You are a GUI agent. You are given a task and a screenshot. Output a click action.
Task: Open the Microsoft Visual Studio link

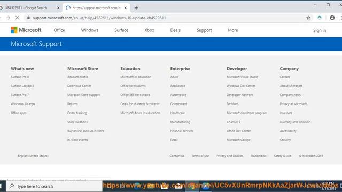pos(242,77)
